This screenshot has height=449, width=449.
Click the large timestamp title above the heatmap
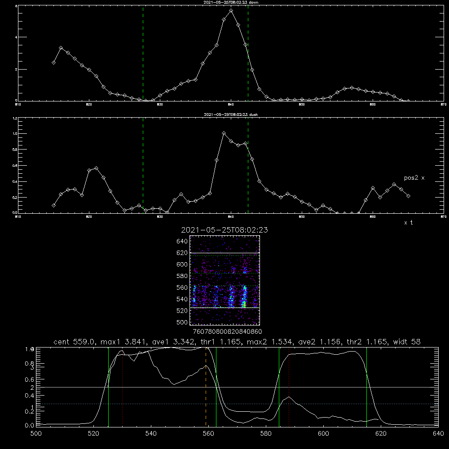pyautogui.click(x=224, y=230)
